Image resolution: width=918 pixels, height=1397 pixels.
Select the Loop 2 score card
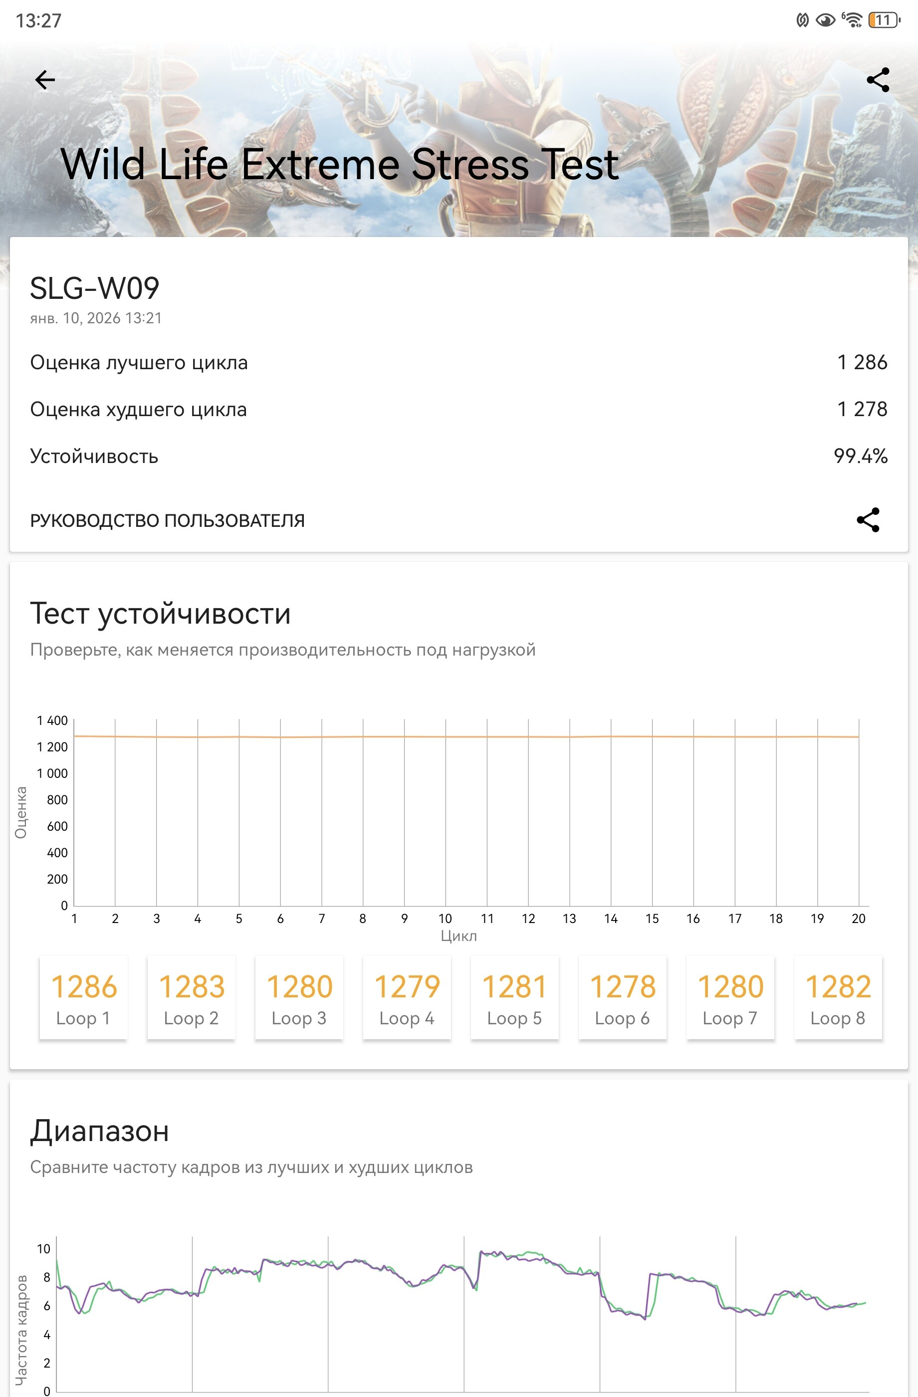point(192,997)
